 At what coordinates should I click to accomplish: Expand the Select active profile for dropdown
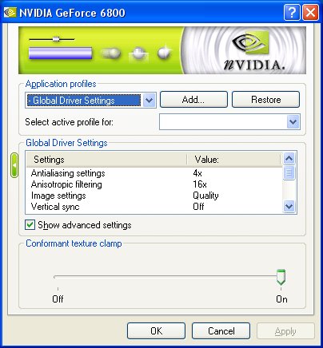tap(293, 122)
